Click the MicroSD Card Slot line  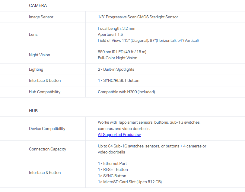tap(130, 182)
